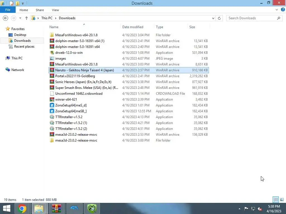Sort by the Name column header
Screen dimensions: 286x214
click(x=84, y=27)
